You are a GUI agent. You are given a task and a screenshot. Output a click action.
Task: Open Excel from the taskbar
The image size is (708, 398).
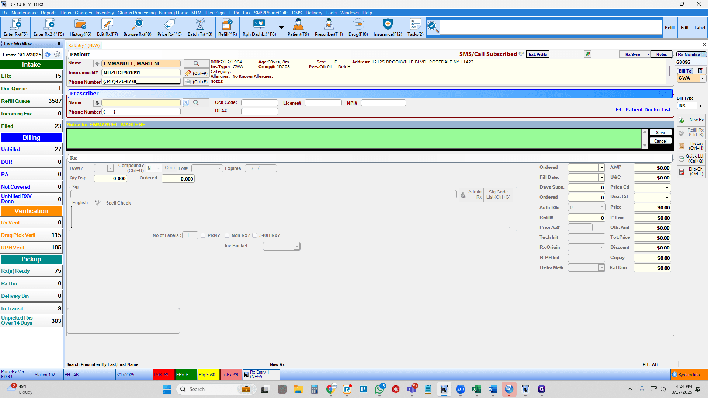(x=476, y=389)
